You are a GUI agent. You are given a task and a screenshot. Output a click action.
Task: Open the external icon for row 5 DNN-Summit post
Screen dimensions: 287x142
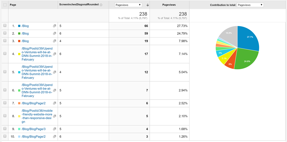[54, 72]
